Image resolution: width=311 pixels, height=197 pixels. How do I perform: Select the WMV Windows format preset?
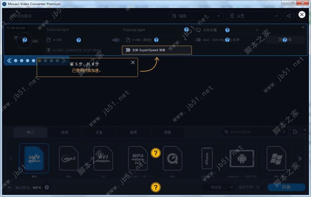276,158
